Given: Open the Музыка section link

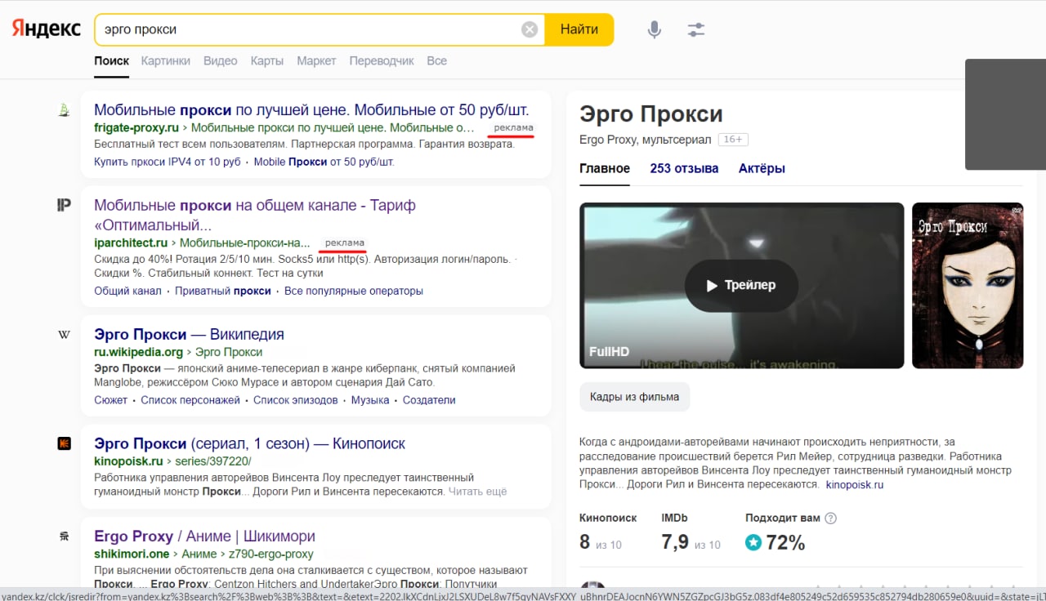Looking at the screenshot, I should point(370,400).
